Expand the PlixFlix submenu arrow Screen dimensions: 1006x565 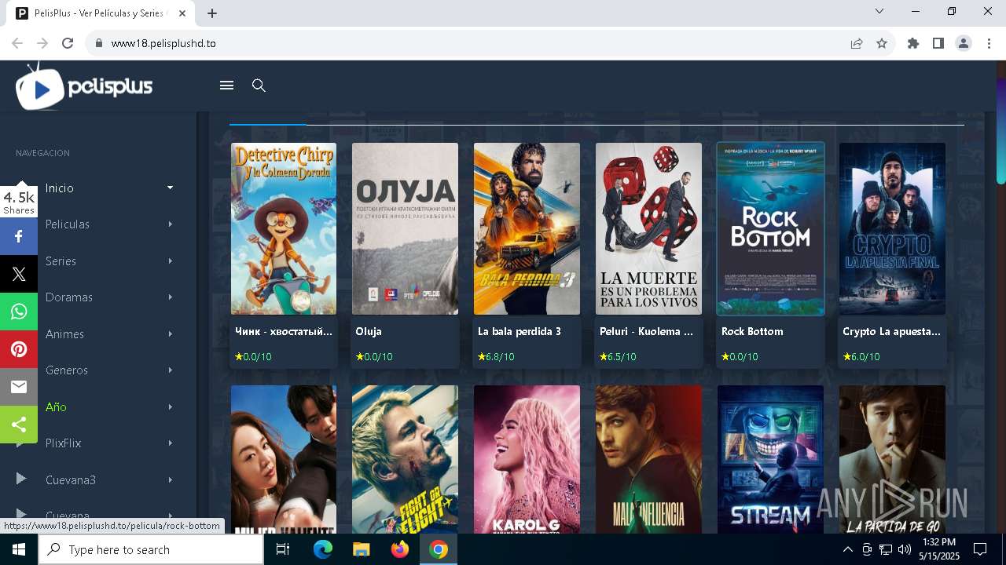point(170,443)
